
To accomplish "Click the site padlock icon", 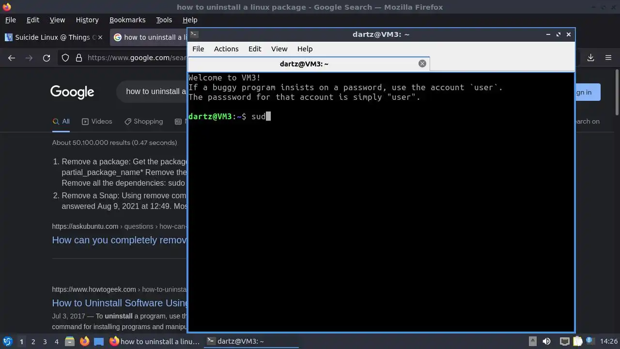I will [x=79, y=58].
